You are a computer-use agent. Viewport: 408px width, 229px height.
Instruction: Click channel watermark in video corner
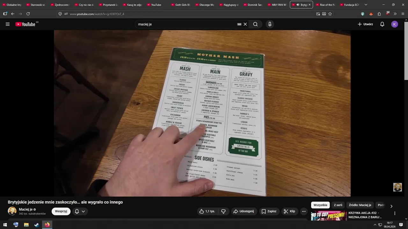[397, 187]
